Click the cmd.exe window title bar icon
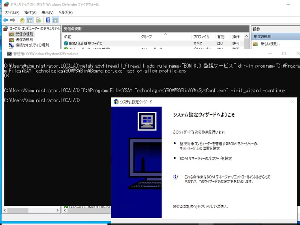 (9, 54)
